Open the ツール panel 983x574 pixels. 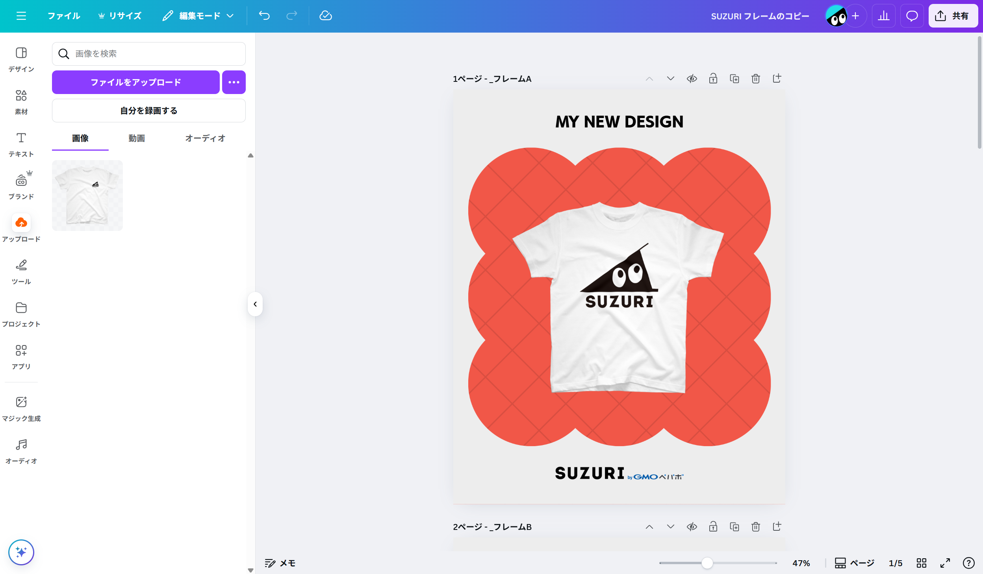tap(21, 272)
